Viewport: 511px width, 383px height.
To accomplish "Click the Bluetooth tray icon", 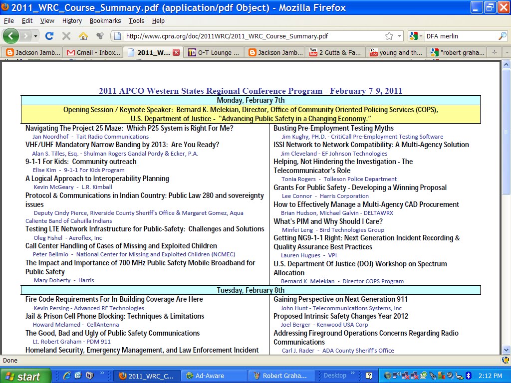I will coord(469,376).
